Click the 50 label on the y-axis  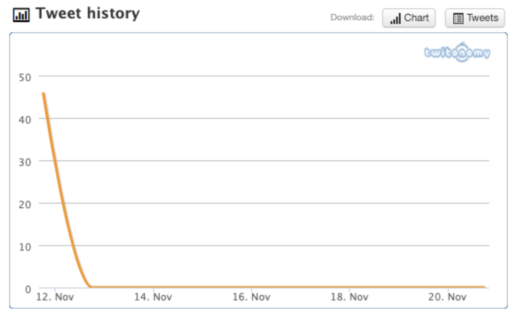pos(25,77)
